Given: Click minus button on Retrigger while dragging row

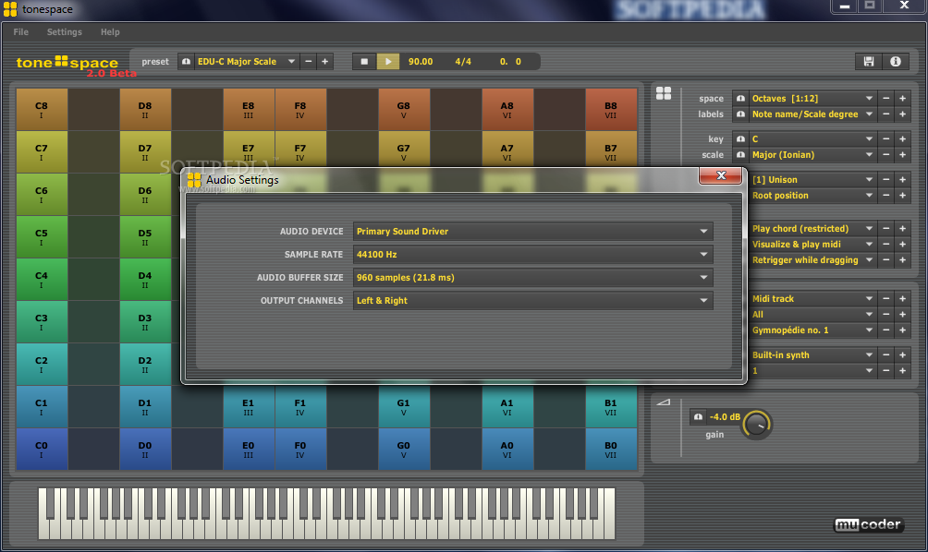Looking at the screenshot, I should click(x=886, y=260).
